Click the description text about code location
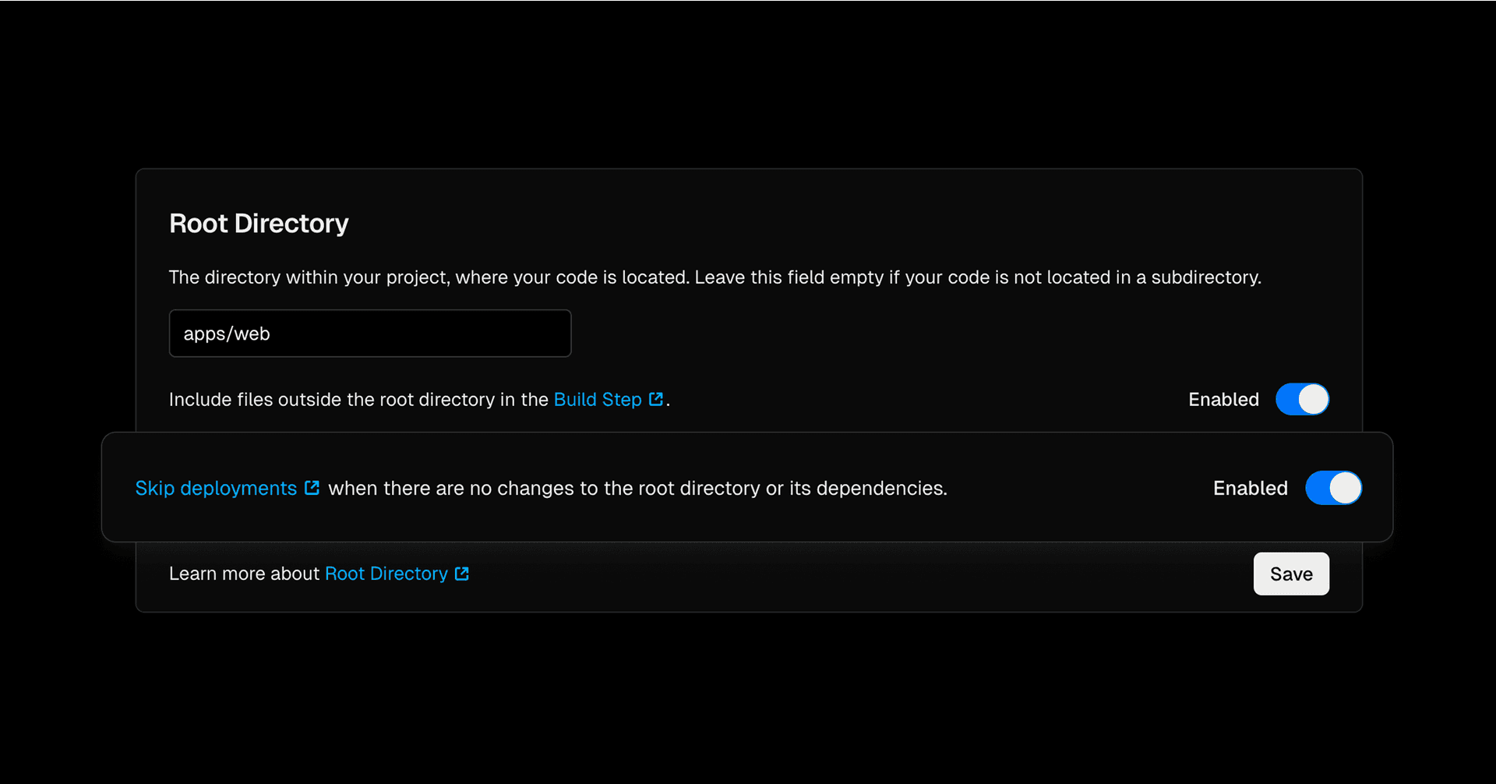 coord(714,277)
